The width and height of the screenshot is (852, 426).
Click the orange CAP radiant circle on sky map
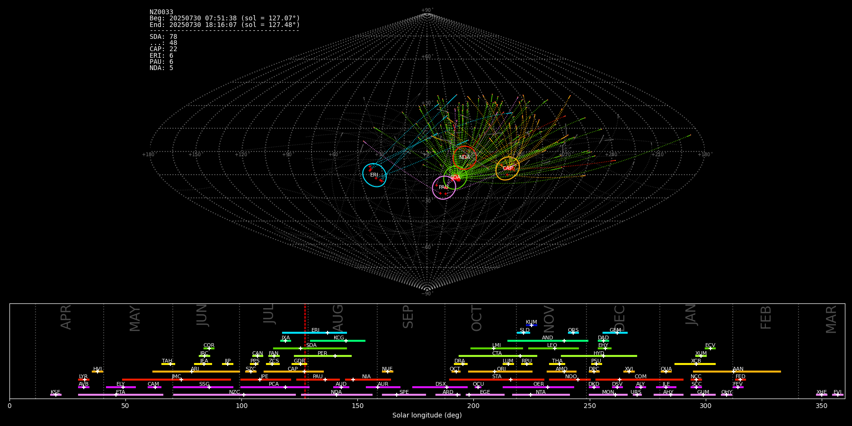[507, 168]
